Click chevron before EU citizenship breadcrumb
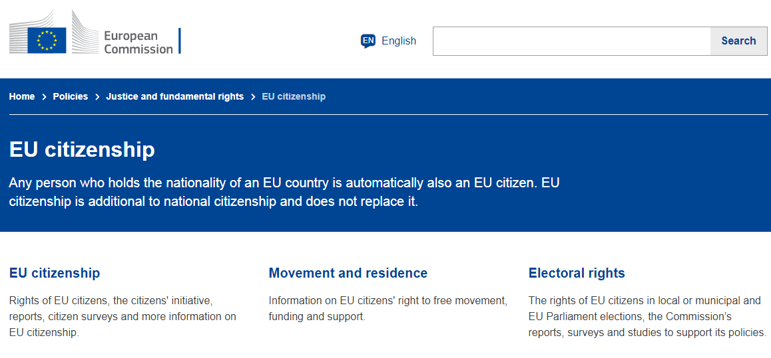 tap(253, 97)
